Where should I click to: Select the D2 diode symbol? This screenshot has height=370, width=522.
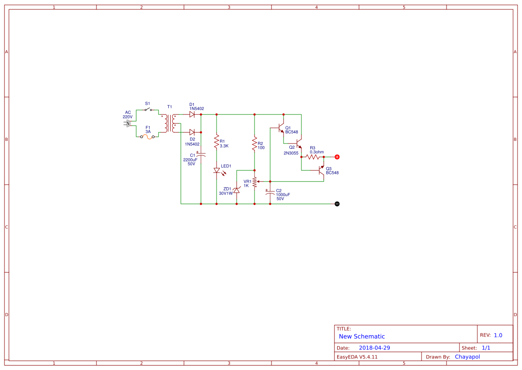pyautogui.click(x=192, y=132)
